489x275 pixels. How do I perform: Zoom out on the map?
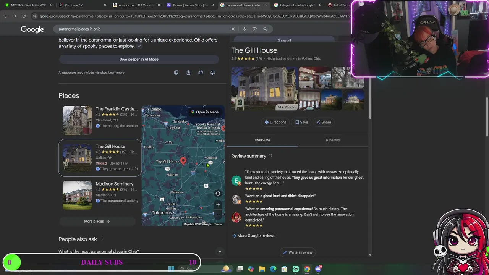pos(218,215)
